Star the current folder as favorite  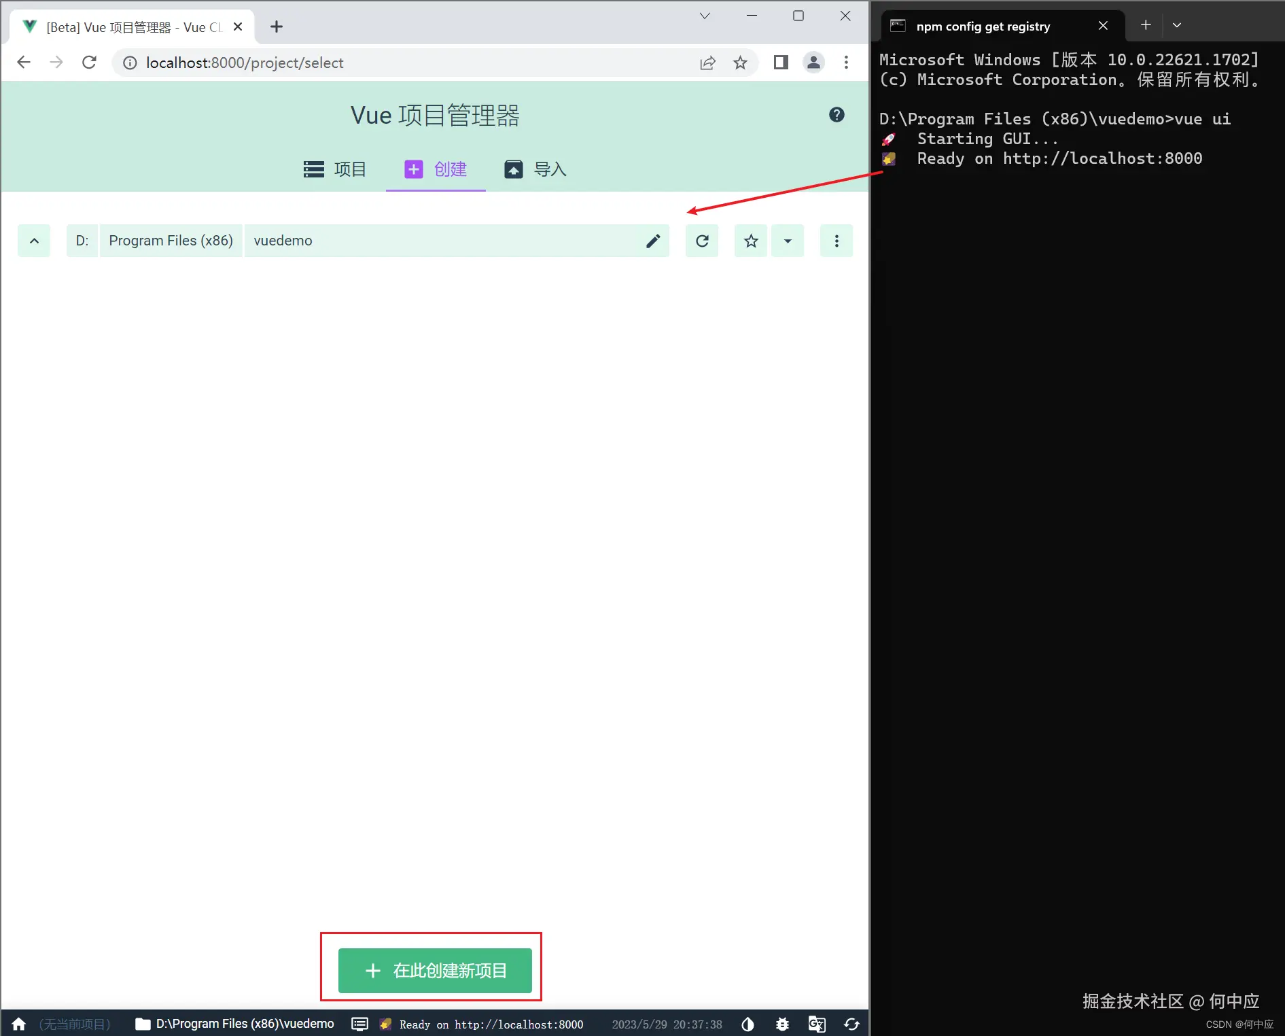coord(750,241)
